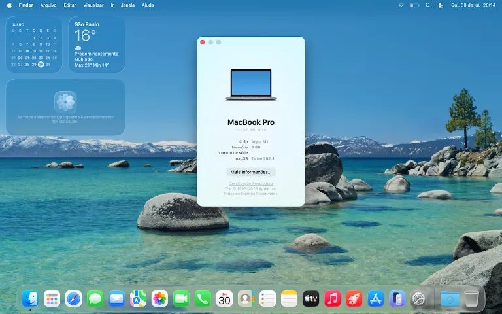The width and height of the screenshot is (502, 314).
Task: Close the About This Mac window
Action: 203,43
